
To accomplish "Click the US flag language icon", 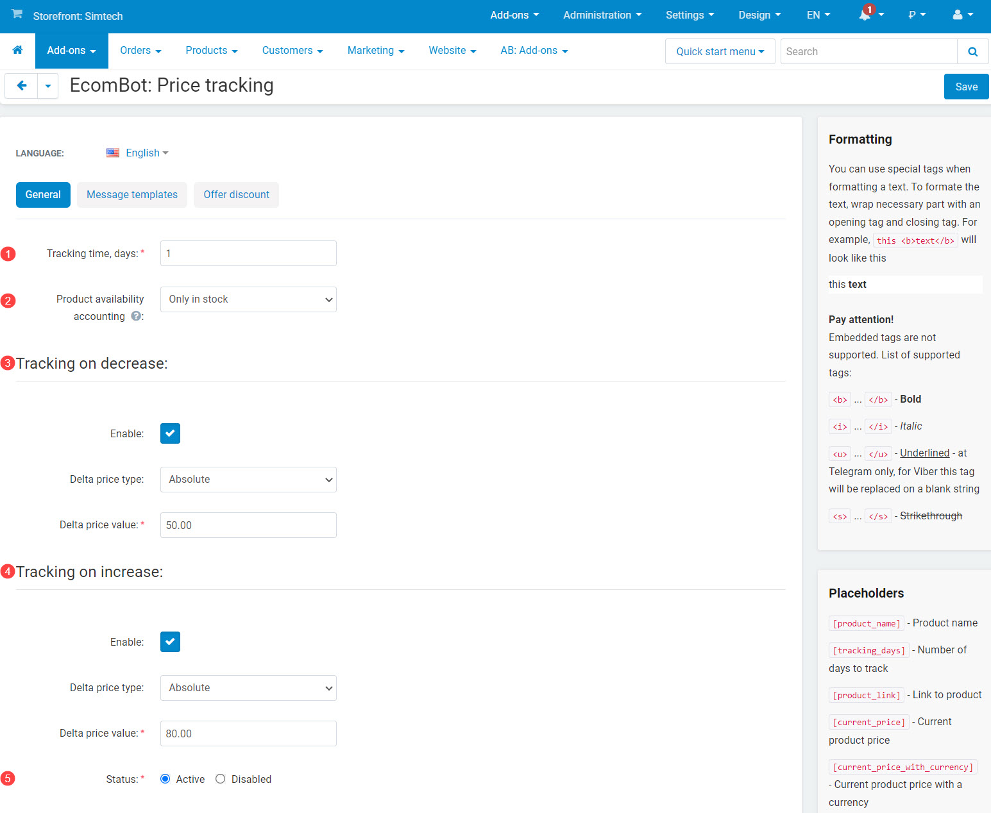I will click(113, 153).
